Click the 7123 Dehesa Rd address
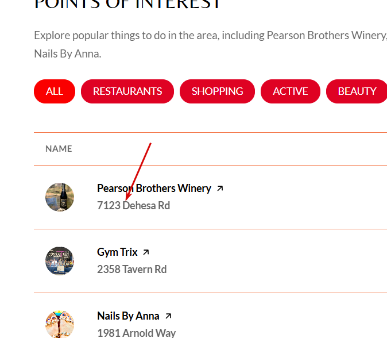The width and height of the screenshot is (387, 338). coord(133,205)
